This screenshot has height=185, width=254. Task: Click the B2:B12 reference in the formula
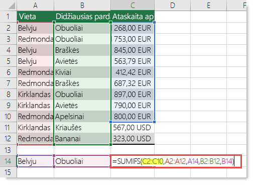click(x=210, y=161)
